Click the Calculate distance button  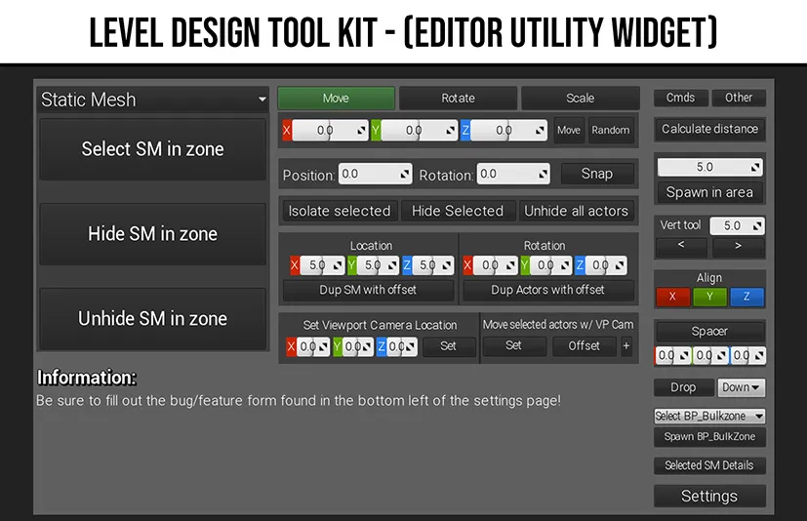click(709, 129)
